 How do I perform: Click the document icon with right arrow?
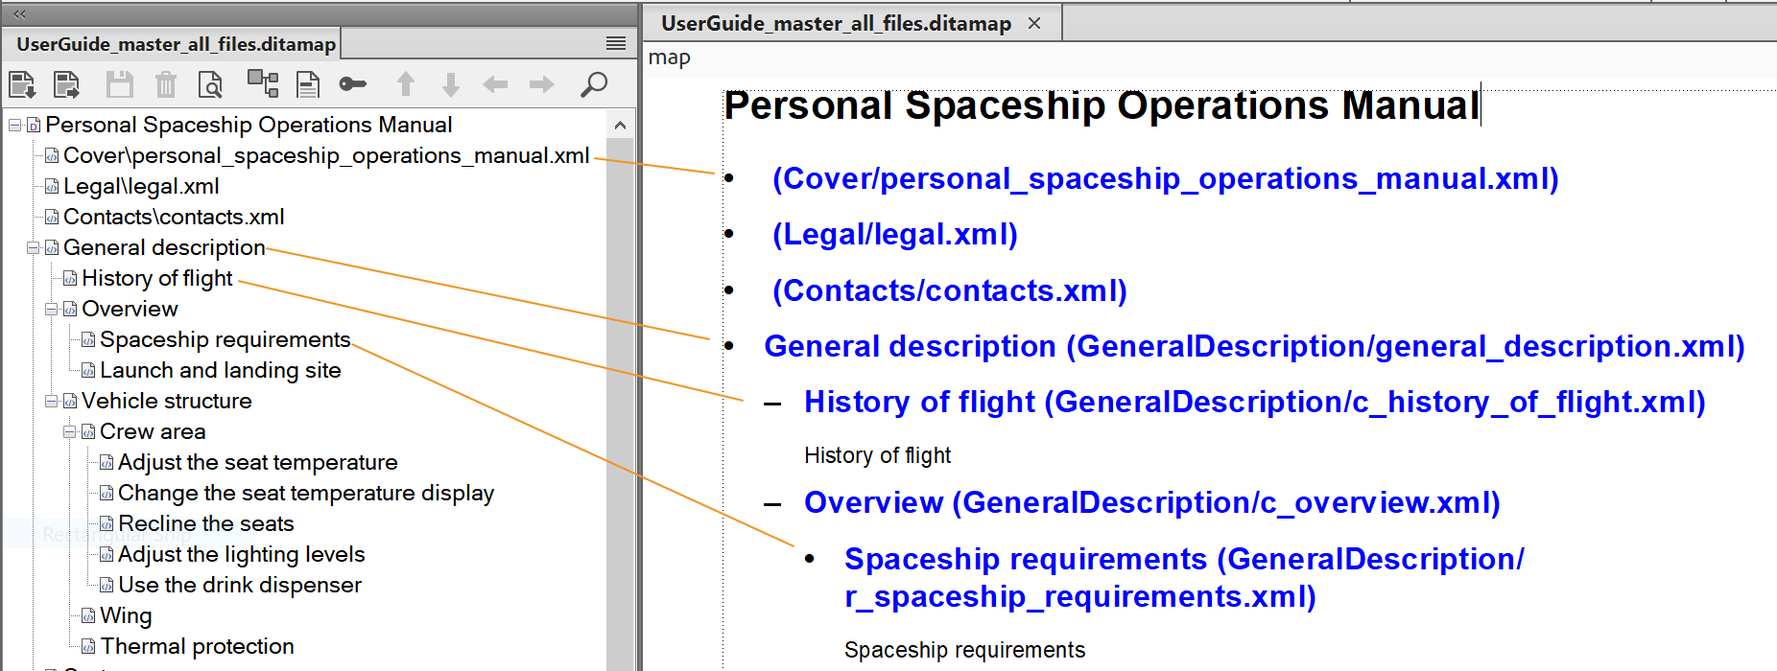pos(67,85)
